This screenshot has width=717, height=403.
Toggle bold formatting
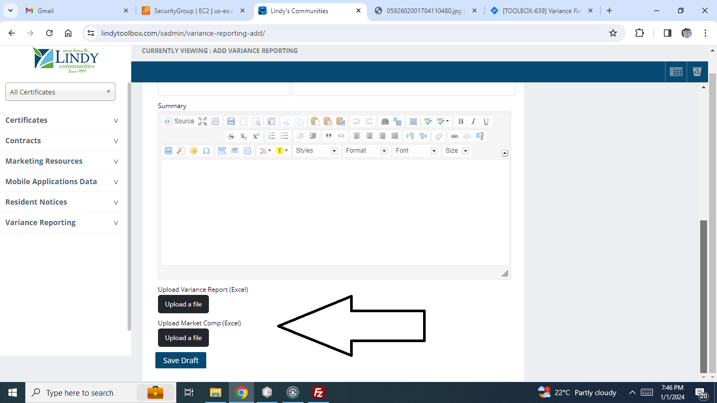(x=461, y=121)
